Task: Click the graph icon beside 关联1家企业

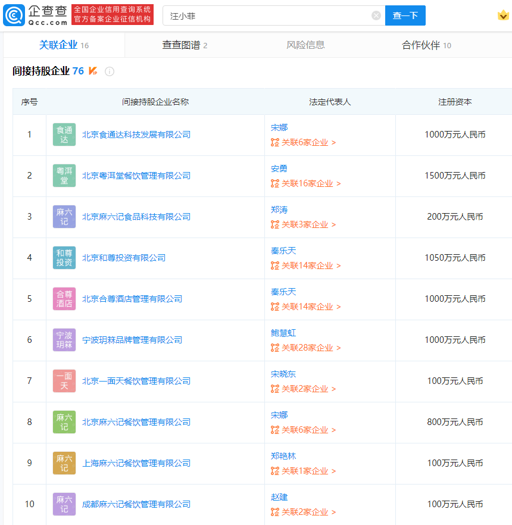Action: coord(275,471)
